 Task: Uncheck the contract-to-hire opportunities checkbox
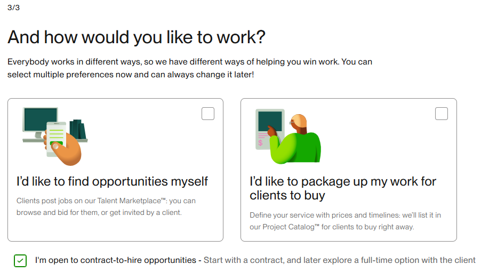point(20,261)
